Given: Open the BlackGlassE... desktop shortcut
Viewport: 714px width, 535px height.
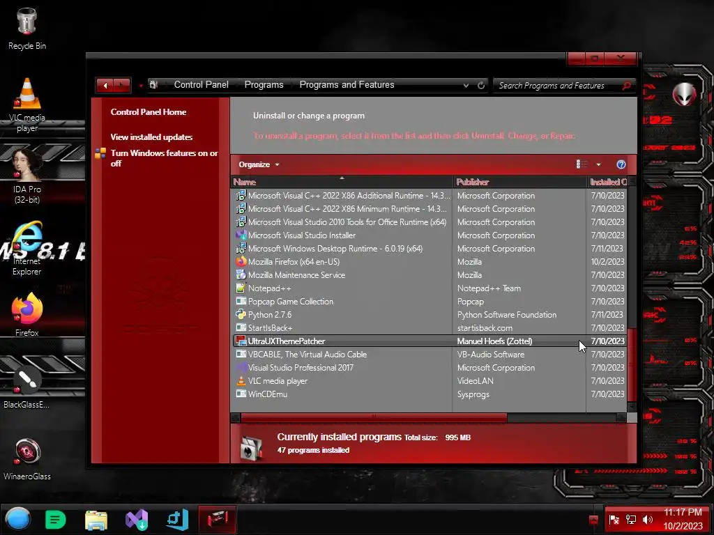Looking at the screenshot, I should point(27,387).
